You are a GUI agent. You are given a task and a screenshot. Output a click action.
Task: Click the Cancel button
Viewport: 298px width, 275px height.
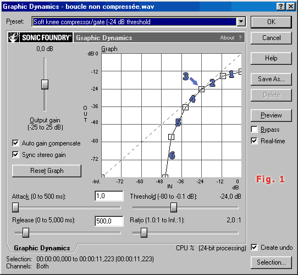pos(271,38)
